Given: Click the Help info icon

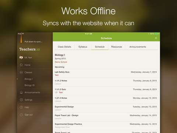Looking at the screenshot, I should click(x=21, y=107).
